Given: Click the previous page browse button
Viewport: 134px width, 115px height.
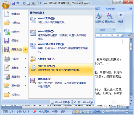Looking at the screenshot, I should pos(131,97).
